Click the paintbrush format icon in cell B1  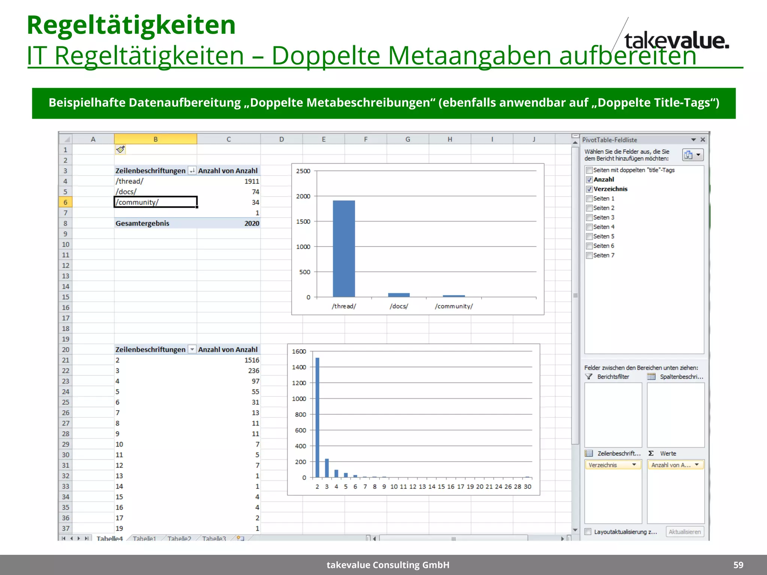[120, 149]
